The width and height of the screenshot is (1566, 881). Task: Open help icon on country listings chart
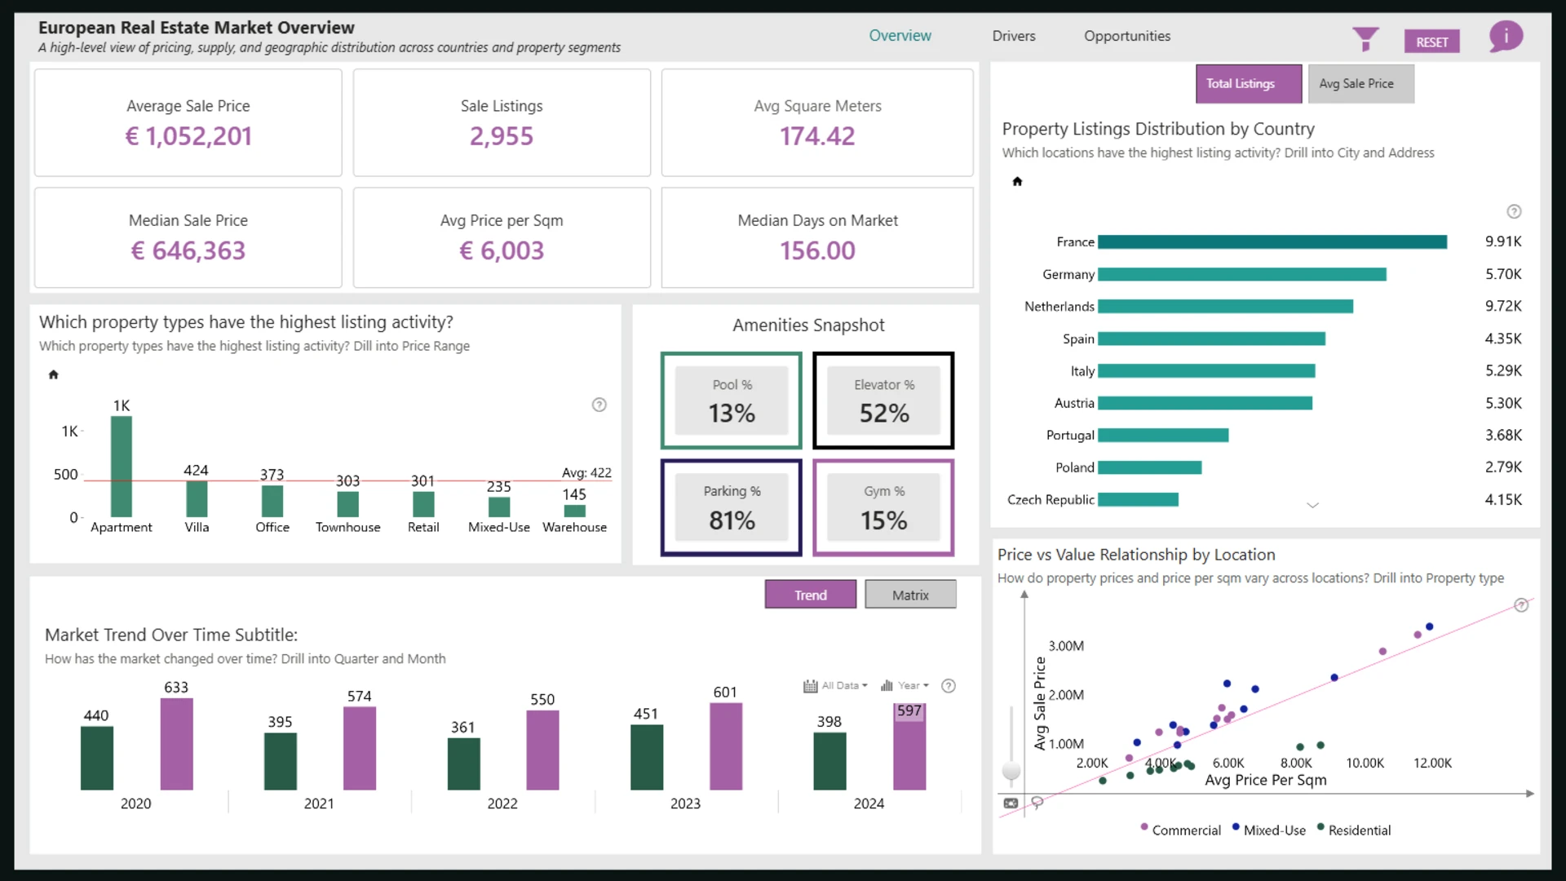(1514, 211)
